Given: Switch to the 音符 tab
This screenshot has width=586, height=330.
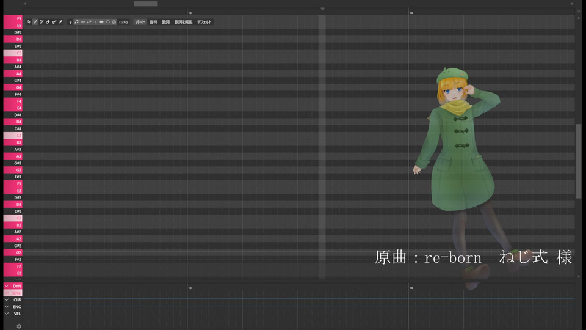Looking at the screenshot, I should pyautogui.click(x=153, y=22).
